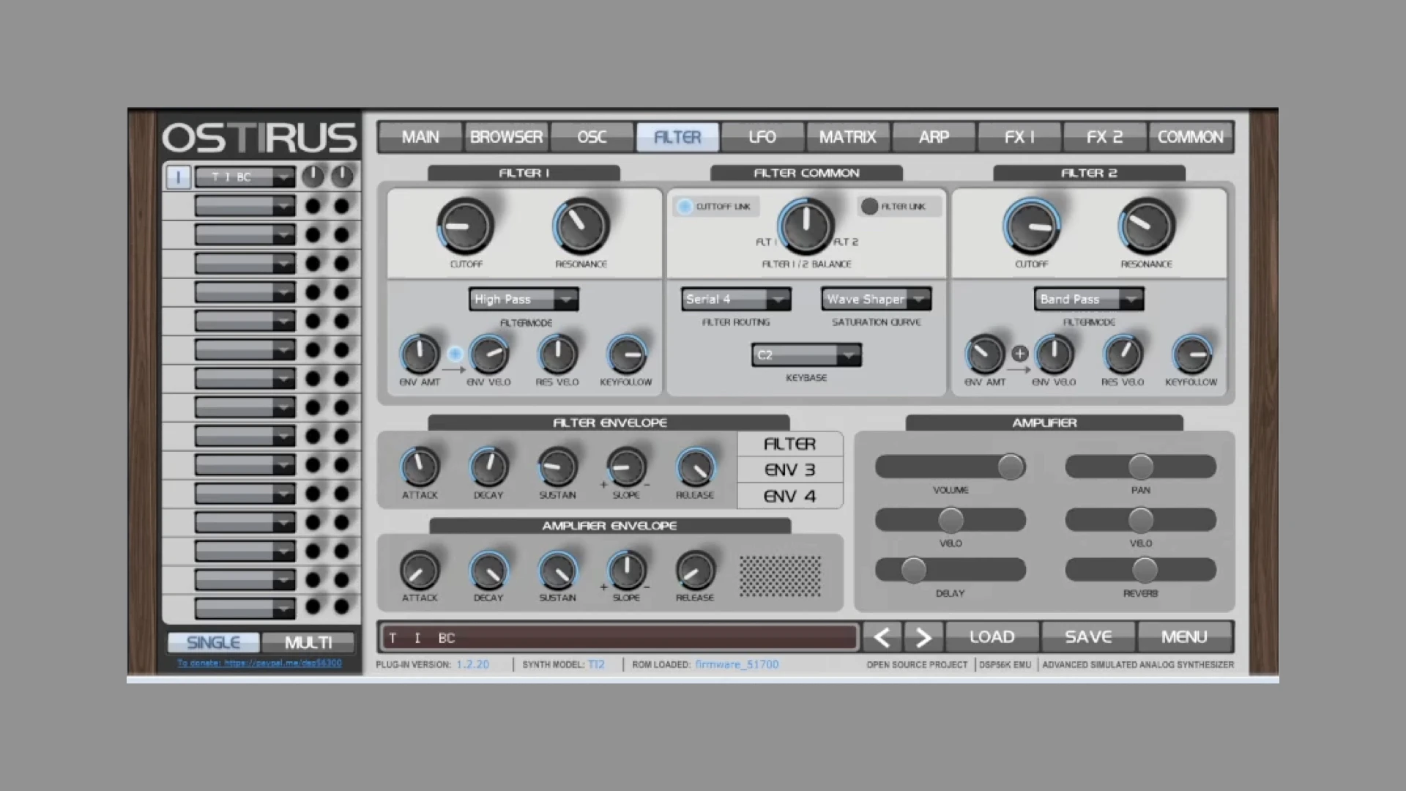Click the Filter 2 Resonance knob
Viewport: 1406px width, 791px height.
point(1146,226)
